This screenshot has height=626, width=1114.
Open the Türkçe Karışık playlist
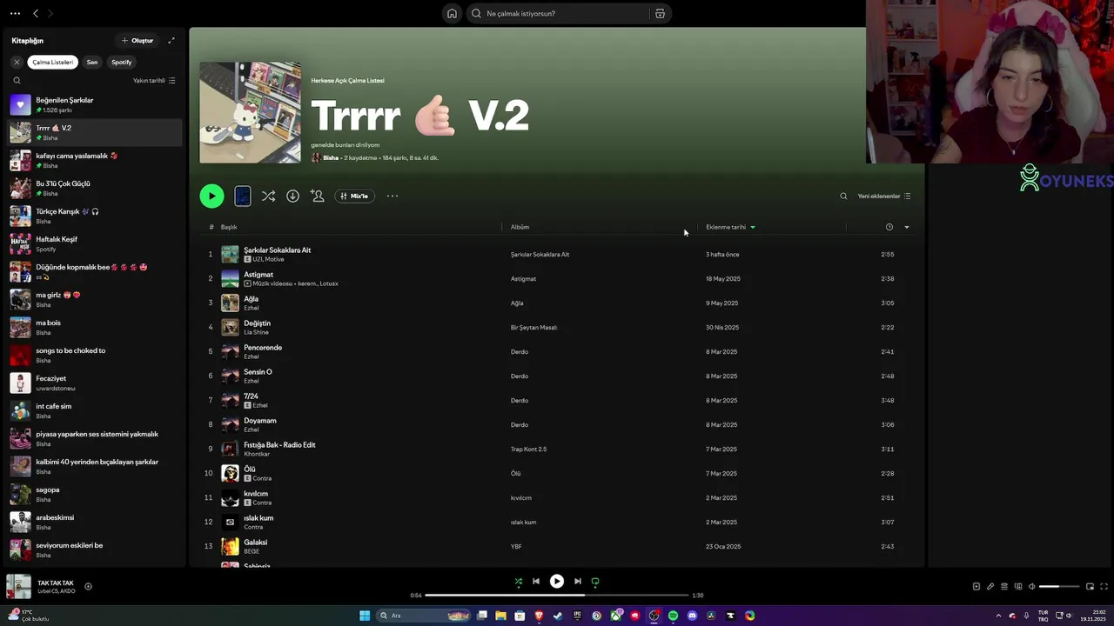(95, 216)
